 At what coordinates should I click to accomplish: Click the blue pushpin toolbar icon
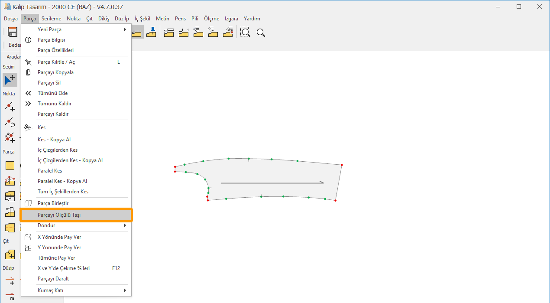coord(151,33)
